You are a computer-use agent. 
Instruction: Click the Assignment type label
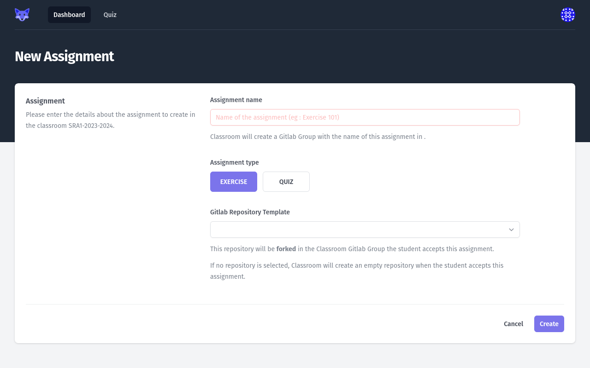[234, 162]
